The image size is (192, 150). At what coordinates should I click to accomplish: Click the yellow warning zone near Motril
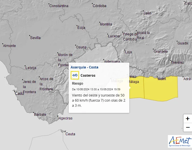[x=161, y=89]
